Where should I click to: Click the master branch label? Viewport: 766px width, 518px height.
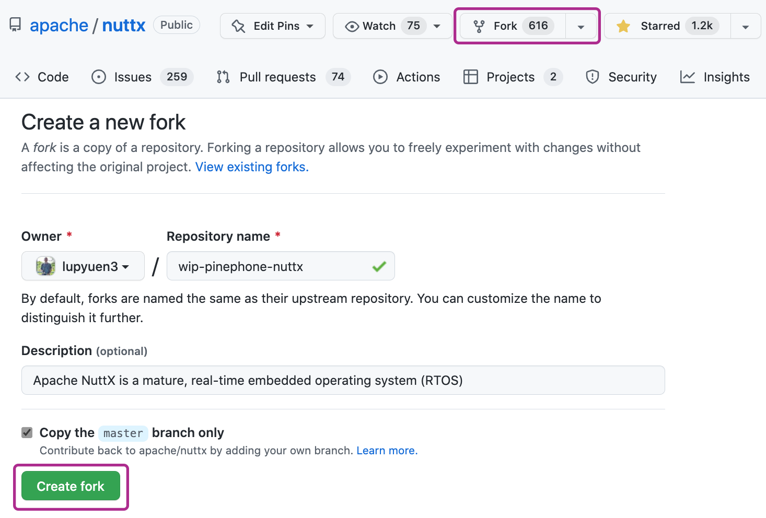click(x=123, y=433)
